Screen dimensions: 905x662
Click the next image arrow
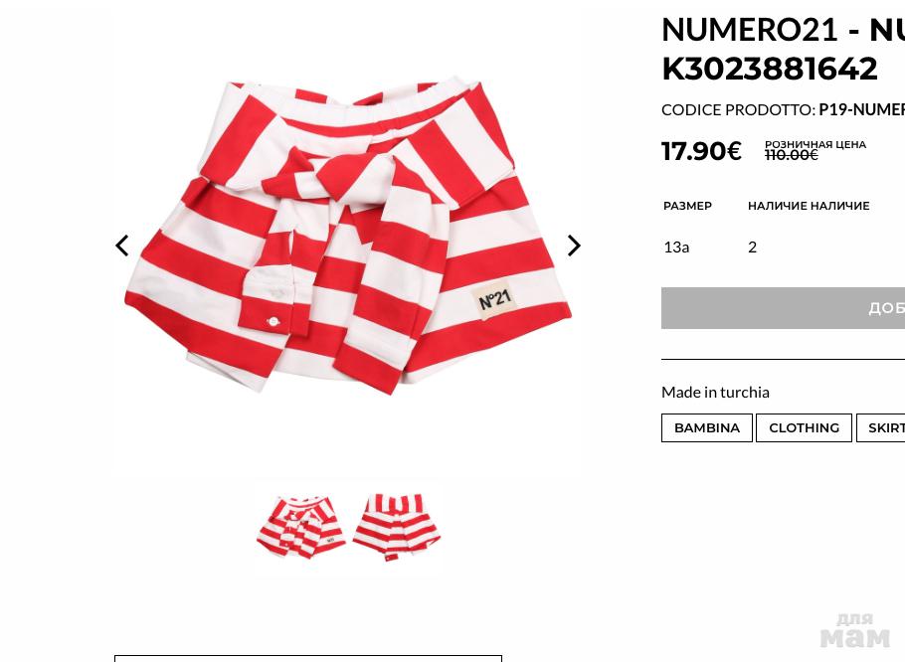point(574,246)
